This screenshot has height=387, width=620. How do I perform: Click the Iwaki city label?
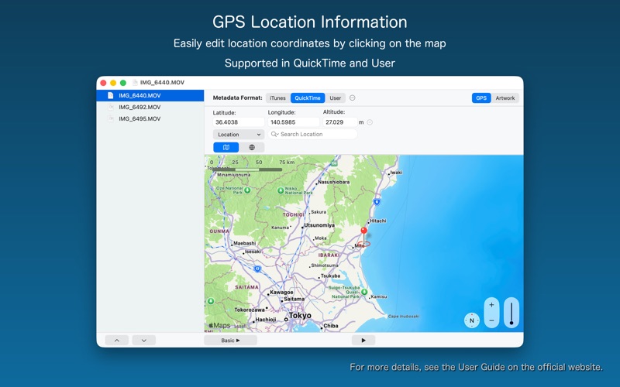point(396,173)
